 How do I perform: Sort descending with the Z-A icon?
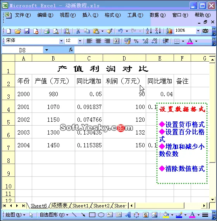pos(158,31)
